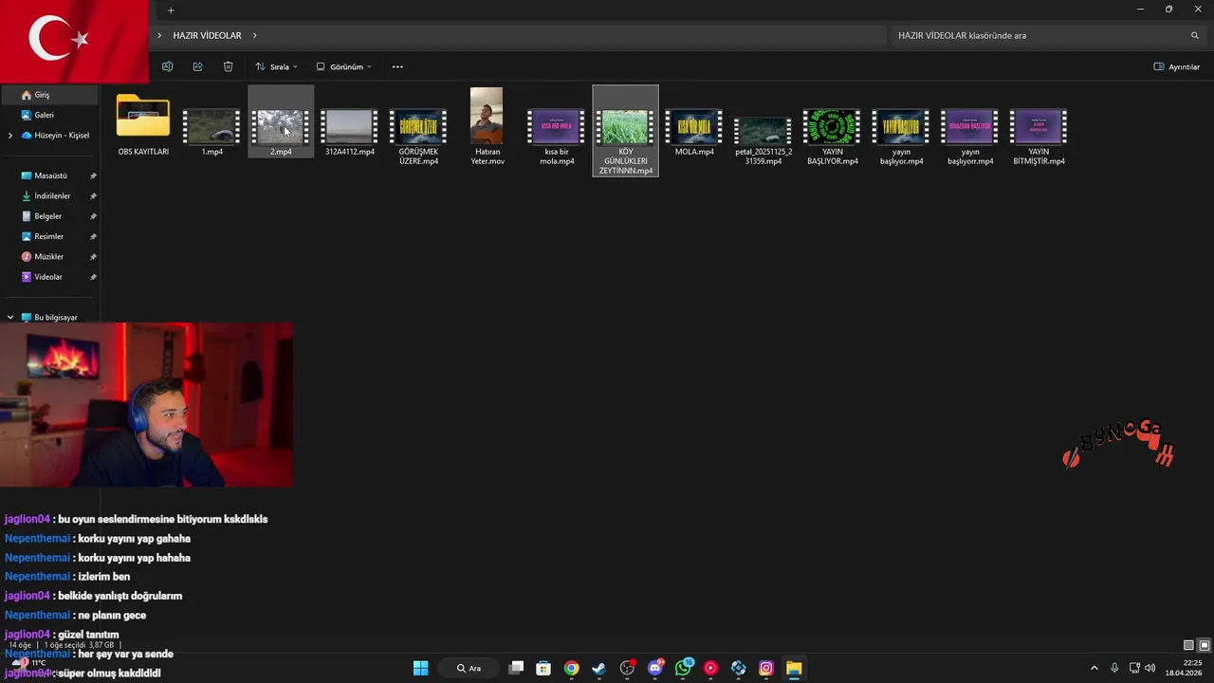Open Task View from the taskbar
This screenshot has height=683, width=1214.
pos(516,668)
